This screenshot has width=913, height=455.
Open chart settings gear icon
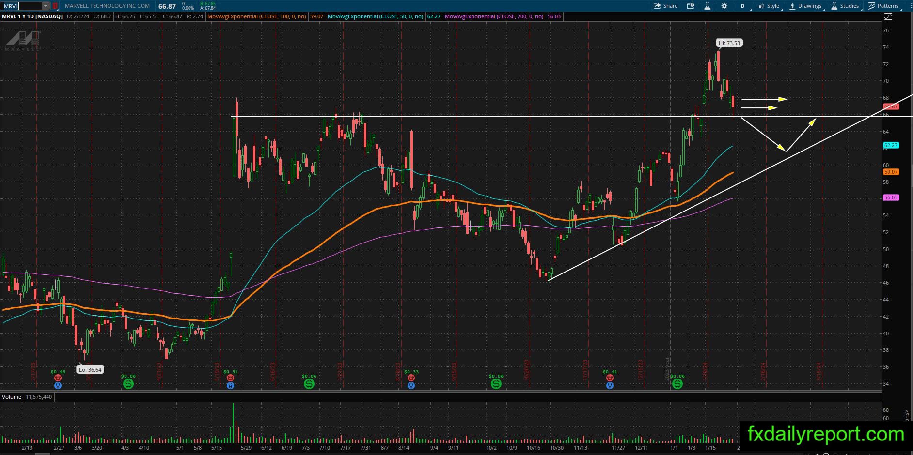coord(724,6)
